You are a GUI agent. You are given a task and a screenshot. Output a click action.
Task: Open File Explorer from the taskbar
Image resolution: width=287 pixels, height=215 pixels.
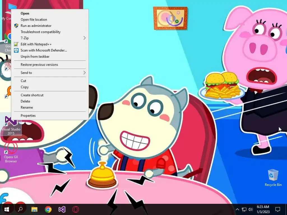point(34,209)
